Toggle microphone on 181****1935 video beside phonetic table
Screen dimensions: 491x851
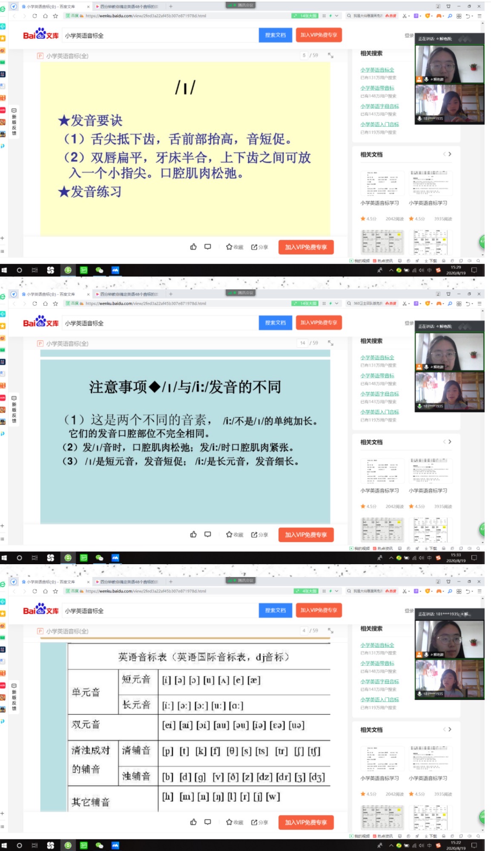click(419, 694)
